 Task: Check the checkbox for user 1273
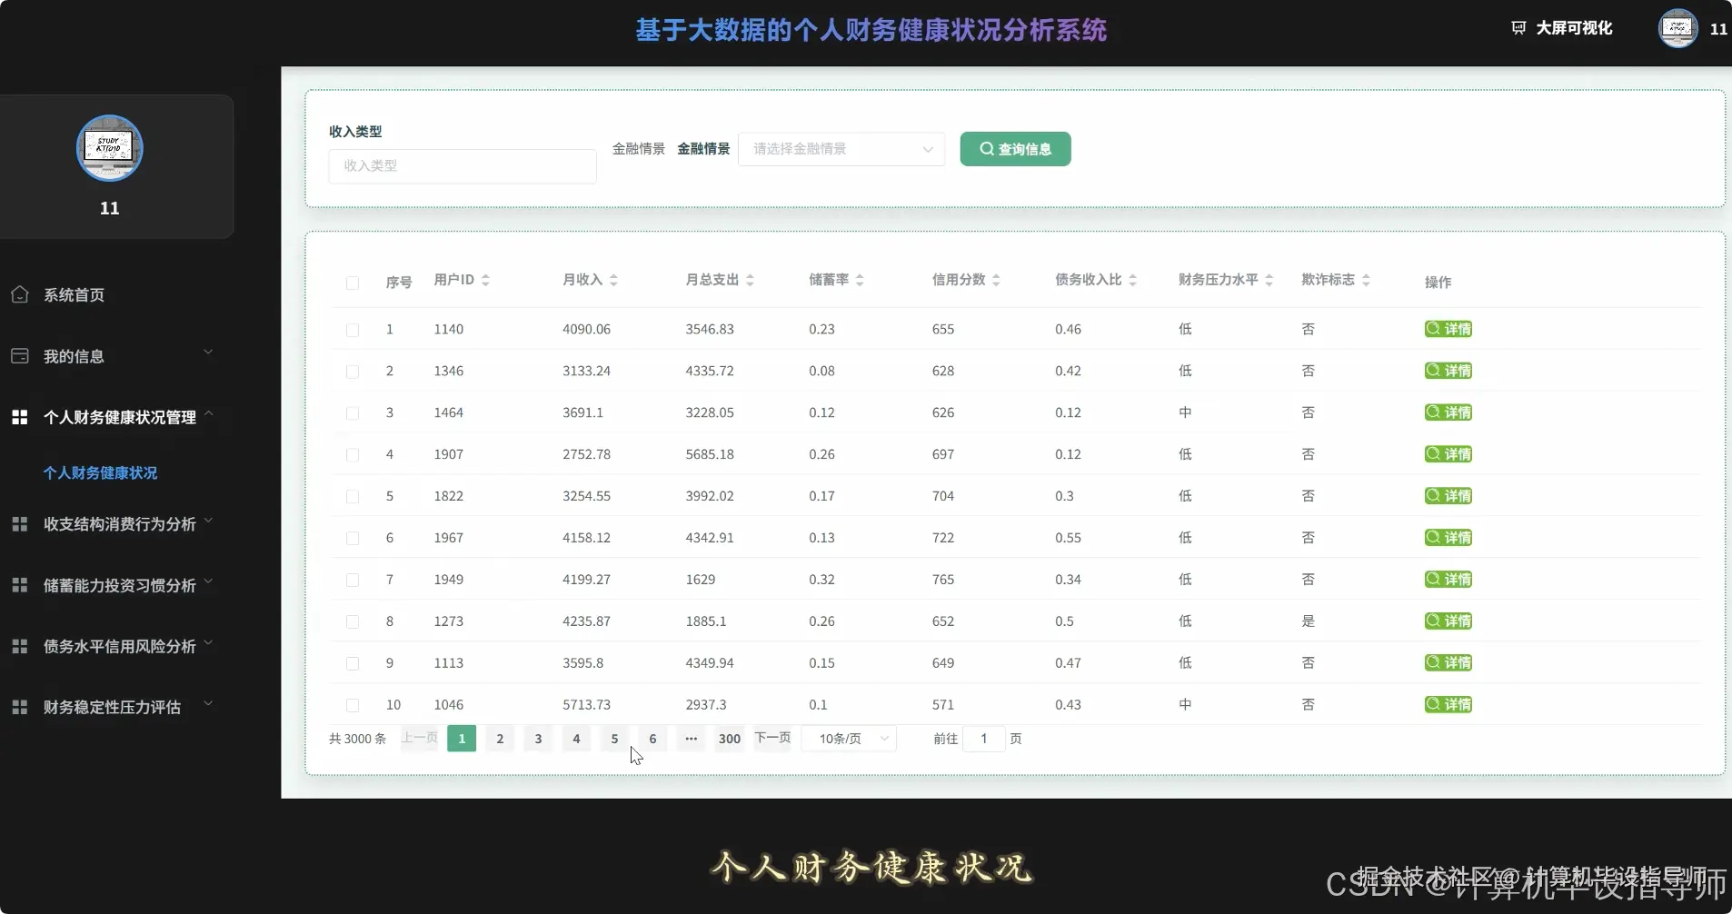(x=352, y=621)
